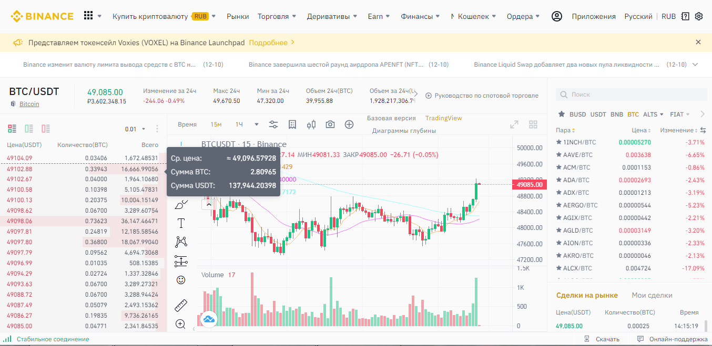This screenshot has height=346, width=712.
Task: Open the user account profile icon
Action: pyautogui.click(x=557, y=16)
